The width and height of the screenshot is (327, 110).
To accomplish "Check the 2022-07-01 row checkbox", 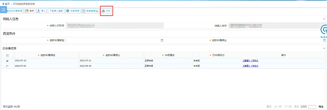I will 8,66.
